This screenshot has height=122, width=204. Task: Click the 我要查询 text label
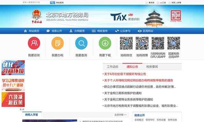point(81,55)
